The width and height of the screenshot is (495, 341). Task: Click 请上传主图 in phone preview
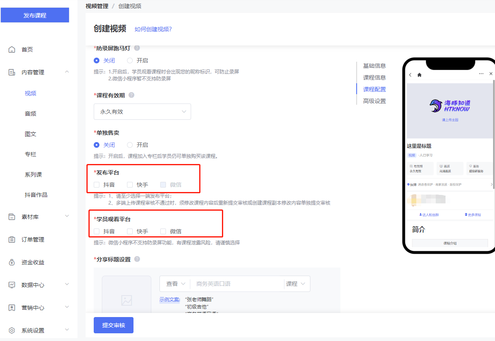(450, 120)
